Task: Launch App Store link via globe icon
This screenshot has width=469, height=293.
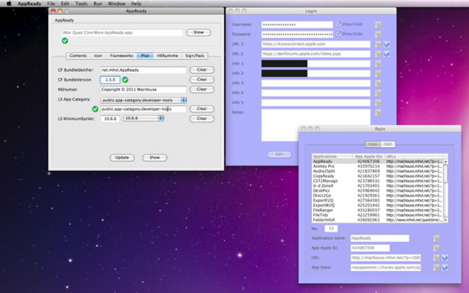Action: point(445,267)
